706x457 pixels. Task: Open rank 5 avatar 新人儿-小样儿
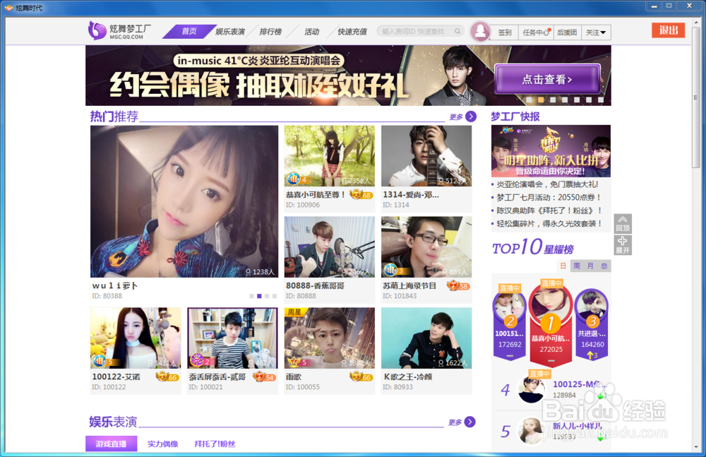[531, 430]
